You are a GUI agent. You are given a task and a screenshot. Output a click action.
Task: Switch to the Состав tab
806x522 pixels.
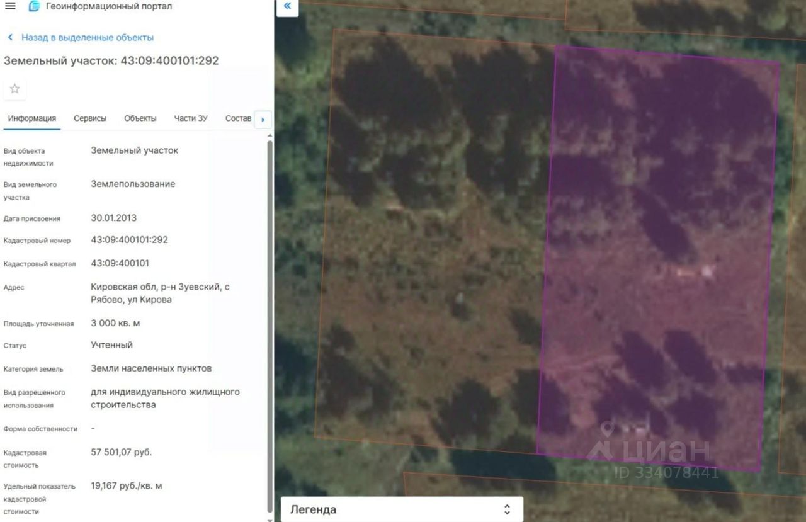click(x=238, y=118)
